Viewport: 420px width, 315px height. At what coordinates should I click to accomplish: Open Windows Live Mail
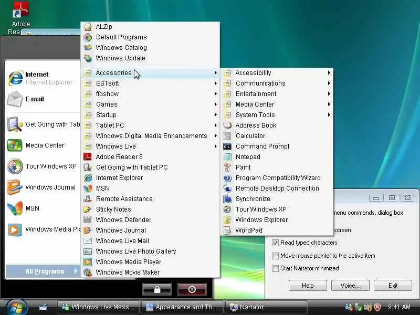point(150,240)
